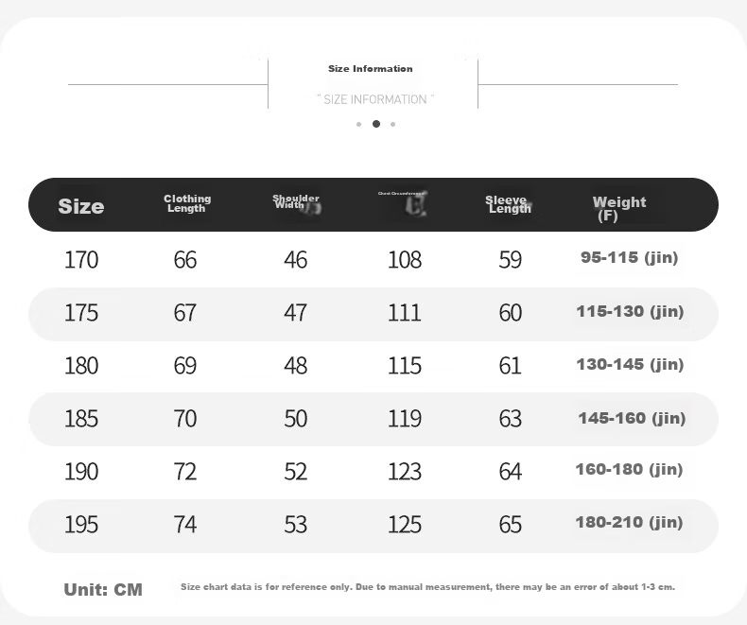Image resolution: width=747 pixels, height=625 pixels.
Task: Click chest value 119 in the table
Action: [405, 419]
